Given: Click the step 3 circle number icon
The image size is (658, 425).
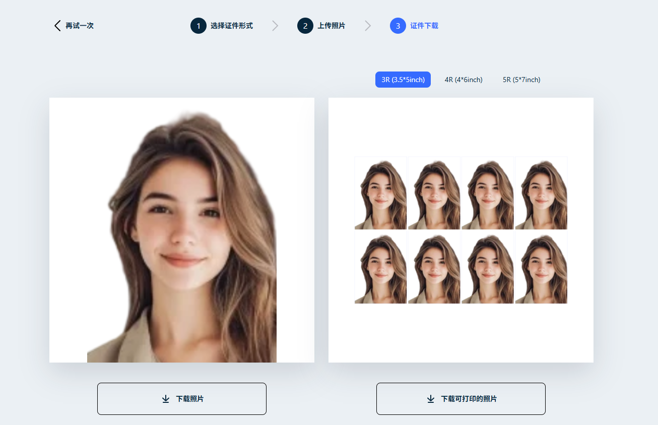Looking at the screenshot, I should 398,26.
